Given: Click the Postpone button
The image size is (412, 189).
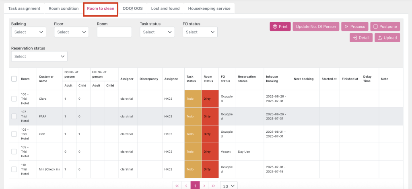Looking at the screenshot, I should 385,27.
